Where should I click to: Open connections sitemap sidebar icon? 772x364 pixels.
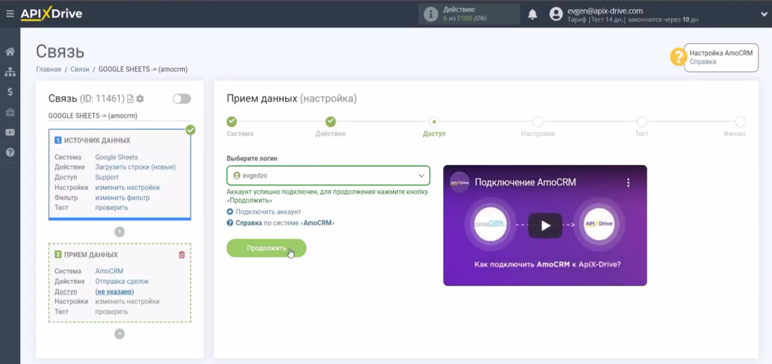pos(10,72)
